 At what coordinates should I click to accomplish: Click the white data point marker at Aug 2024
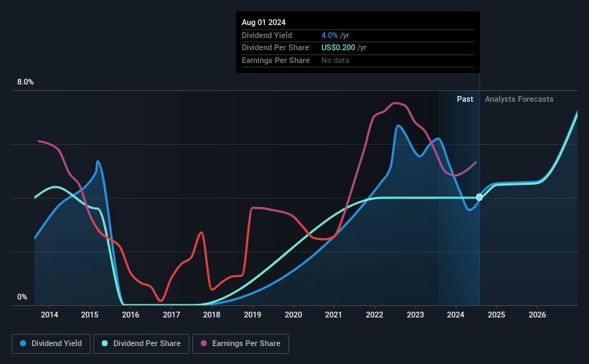click(x=479, y=197)
